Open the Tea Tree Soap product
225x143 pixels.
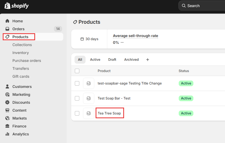tap(109, 113)
